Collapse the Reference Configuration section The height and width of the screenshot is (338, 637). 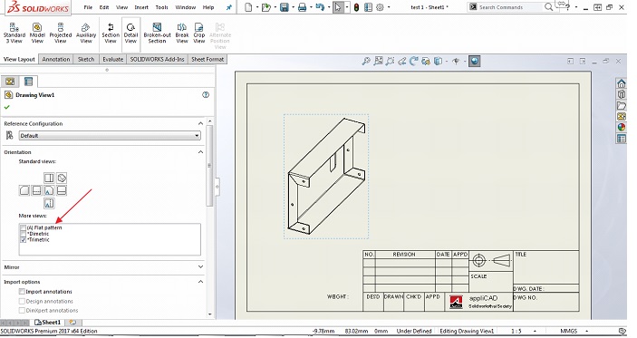click(200, 123)
